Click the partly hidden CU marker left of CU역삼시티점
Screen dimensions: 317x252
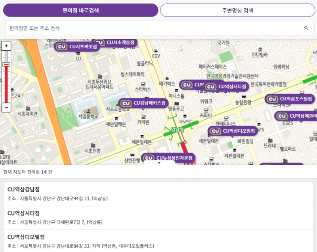[x=191, y=85]
